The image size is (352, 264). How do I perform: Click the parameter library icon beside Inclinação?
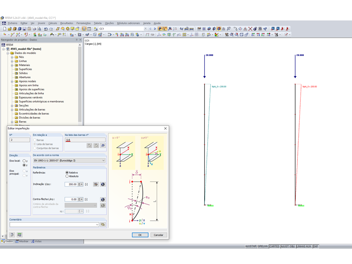point(96,184)
